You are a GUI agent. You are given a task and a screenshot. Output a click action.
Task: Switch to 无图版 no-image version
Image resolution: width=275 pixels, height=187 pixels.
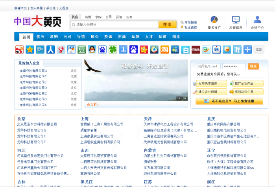tap(64, 8)
